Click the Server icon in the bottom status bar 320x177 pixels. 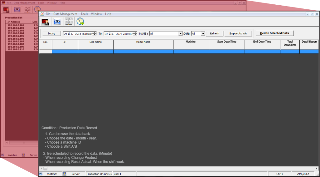coord(65,174)
